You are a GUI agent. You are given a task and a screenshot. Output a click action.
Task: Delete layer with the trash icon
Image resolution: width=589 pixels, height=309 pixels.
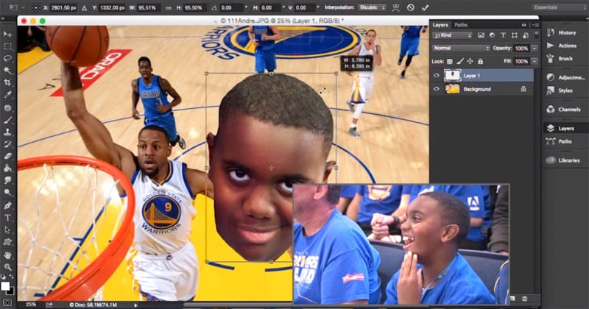tap(524, 299)
